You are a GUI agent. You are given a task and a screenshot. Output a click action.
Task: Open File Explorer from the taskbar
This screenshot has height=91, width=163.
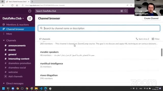(x=36, y=88)
